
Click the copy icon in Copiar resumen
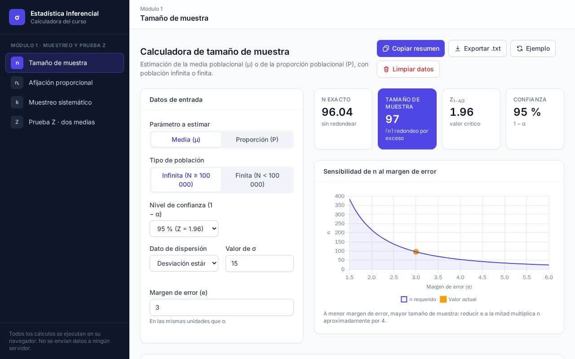tap(386, 48)
